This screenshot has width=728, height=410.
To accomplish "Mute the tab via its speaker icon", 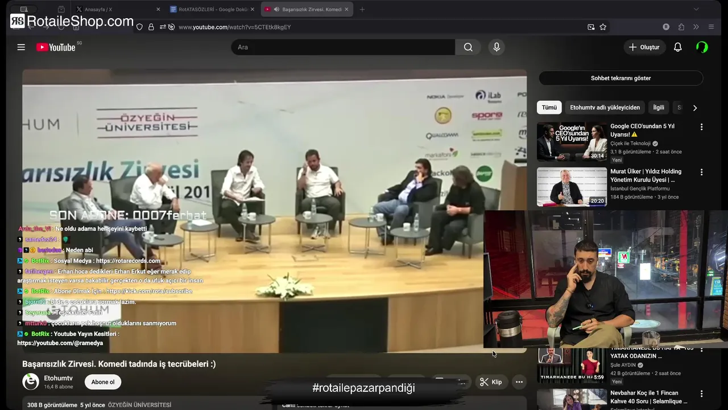I will 276,9.
